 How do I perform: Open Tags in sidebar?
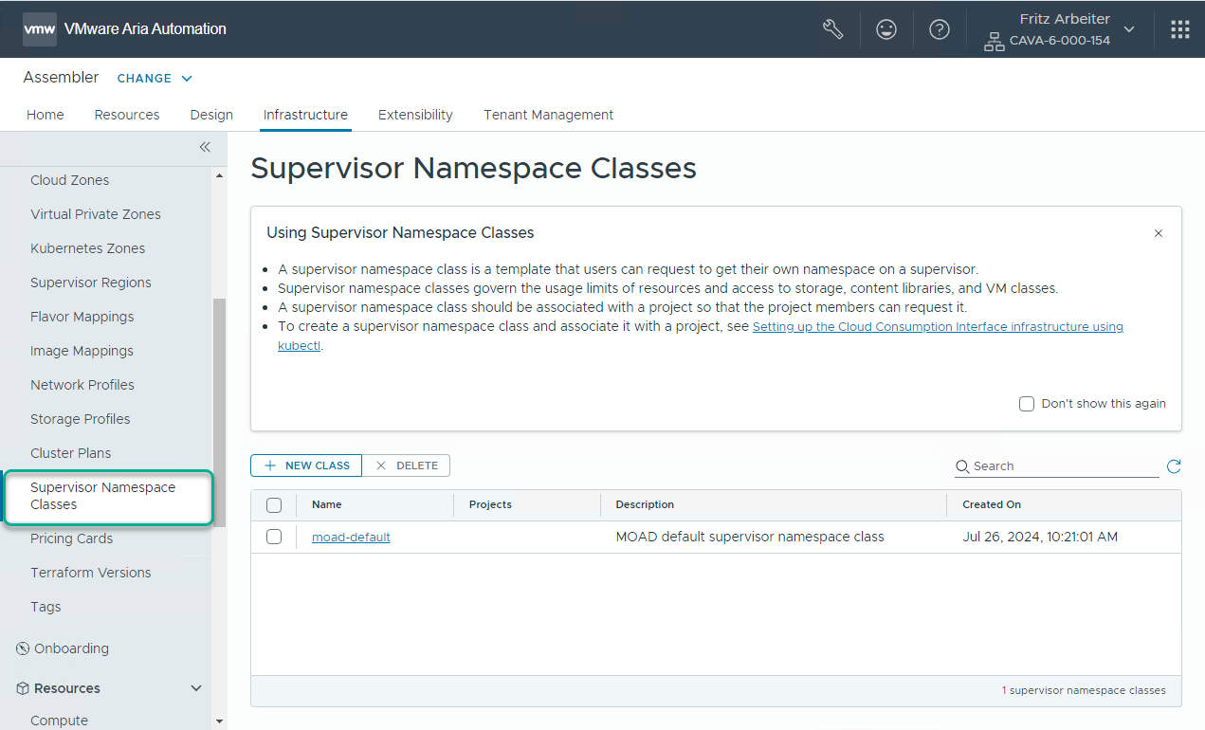tap(46, 607)
